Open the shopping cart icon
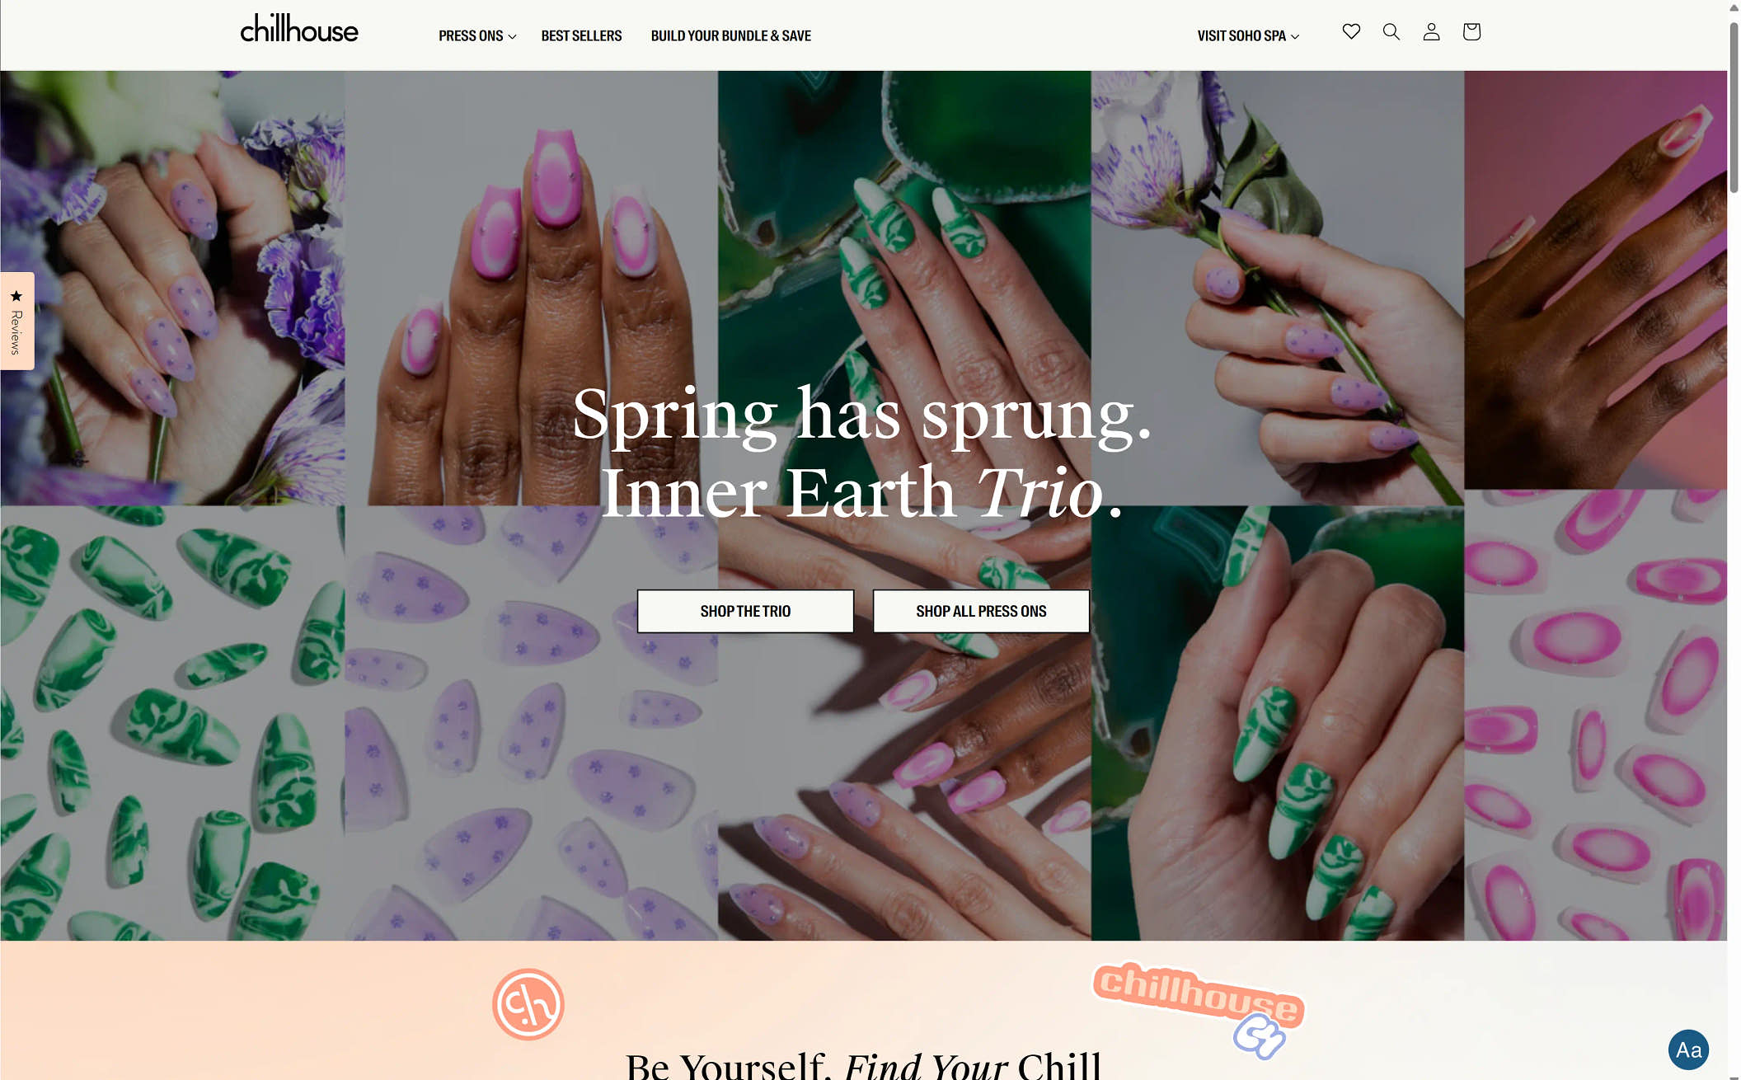Image resolution: width=1741 pixels, height=1080 pixels. click(x=1471, y=31)
